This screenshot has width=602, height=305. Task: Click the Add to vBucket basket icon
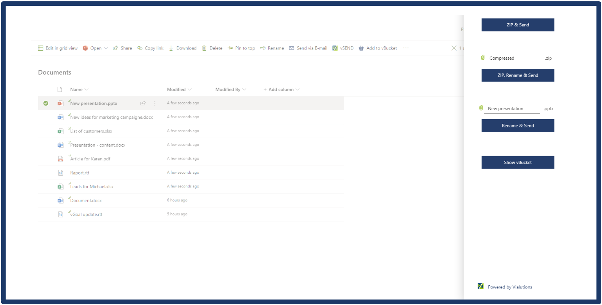pyautogui.click(x=361, y=48)
